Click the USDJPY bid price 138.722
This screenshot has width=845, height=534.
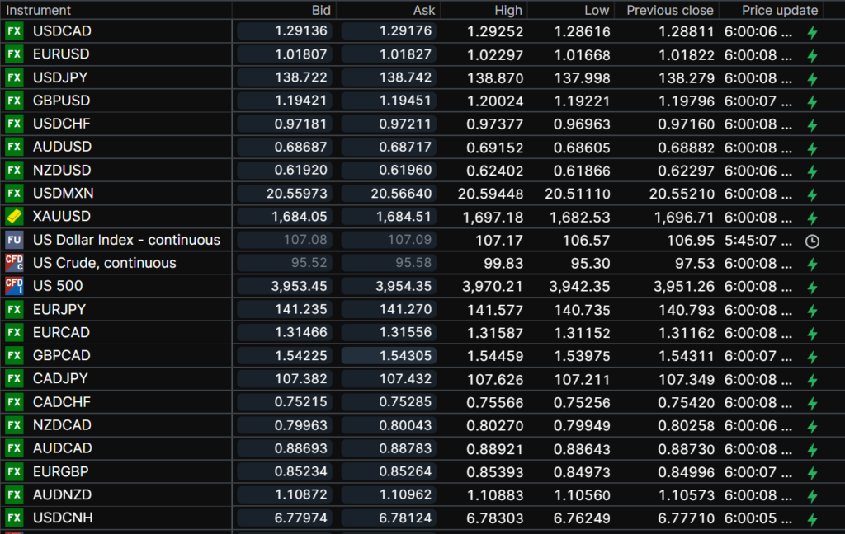tap(301, 77)
